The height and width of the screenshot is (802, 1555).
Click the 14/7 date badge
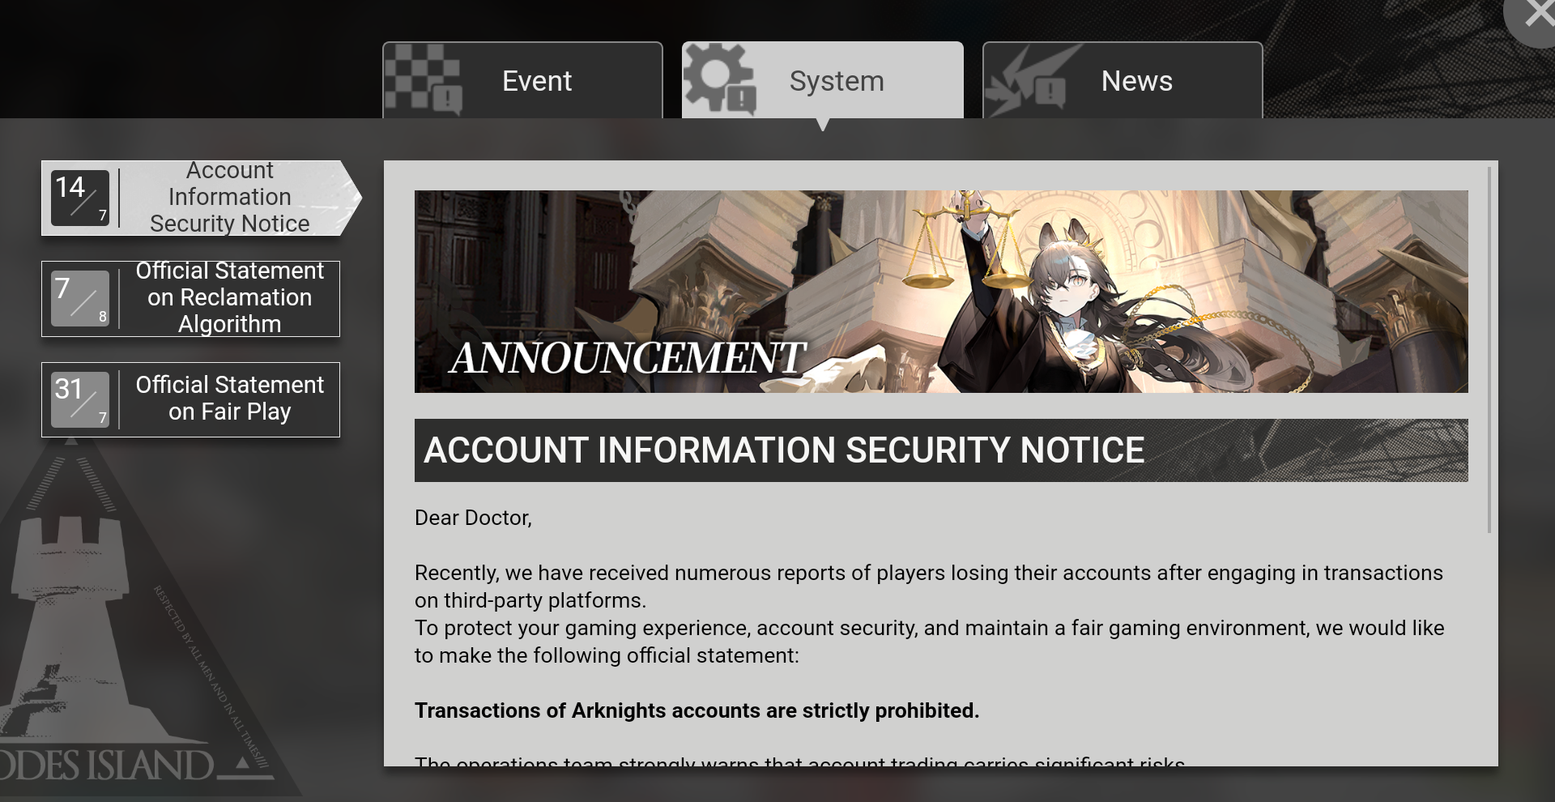pos(79,198)
